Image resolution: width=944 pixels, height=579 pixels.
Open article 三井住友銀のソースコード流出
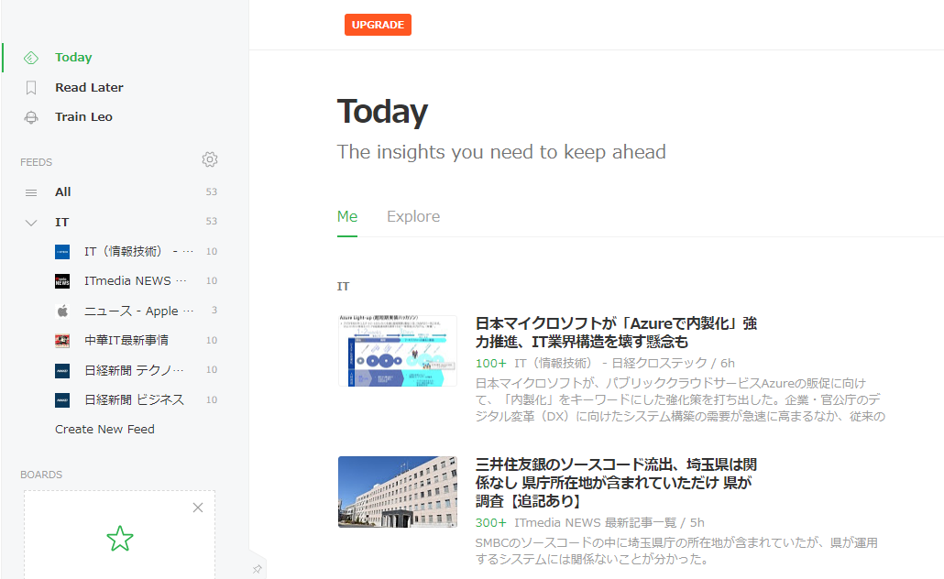click(616, 482)
